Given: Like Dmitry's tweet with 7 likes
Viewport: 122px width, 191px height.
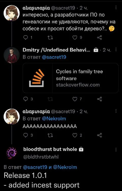Looking at the screenshot, I should coord(75,99).
